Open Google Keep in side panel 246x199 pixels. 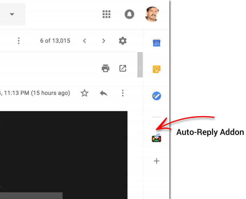157,69
